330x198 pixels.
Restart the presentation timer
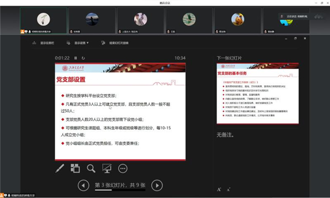click(84, 58)
